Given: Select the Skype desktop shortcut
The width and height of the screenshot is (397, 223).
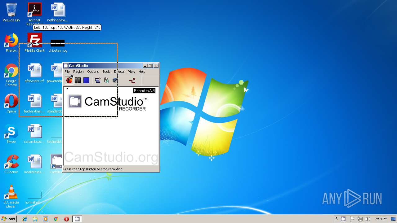Looking at the screenshot, I should pos(11,134).
